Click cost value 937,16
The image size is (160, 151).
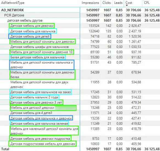(136, 52)
